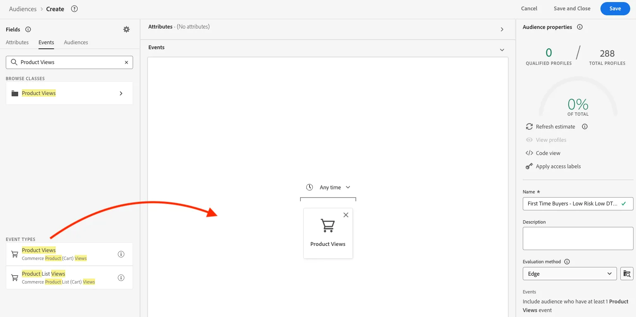Click Save and Close

572,8
